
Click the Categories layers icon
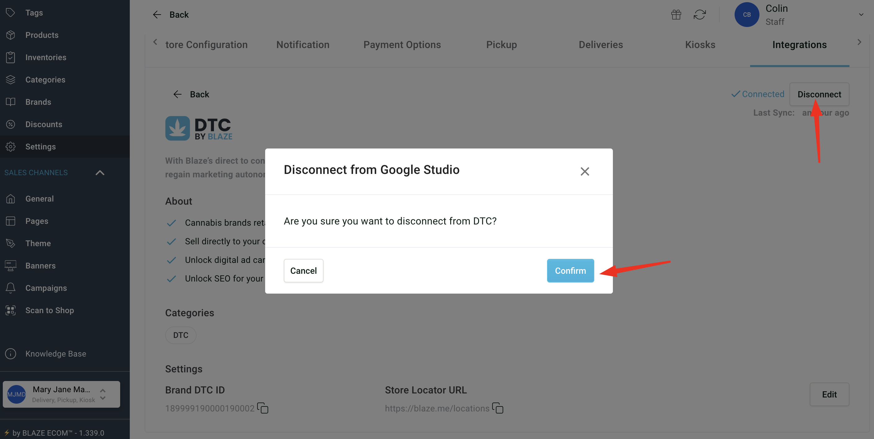point(11,80)
